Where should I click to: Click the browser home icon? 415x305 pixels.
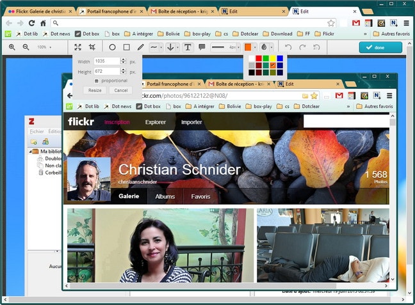[43, 23]
